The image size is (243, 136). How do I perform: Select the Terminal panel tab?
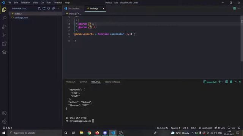click(x=96, y=82)
